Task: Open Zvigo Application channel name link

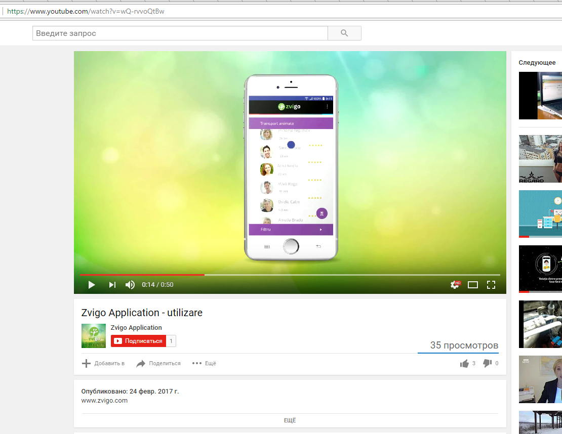Action: (136, 328)
